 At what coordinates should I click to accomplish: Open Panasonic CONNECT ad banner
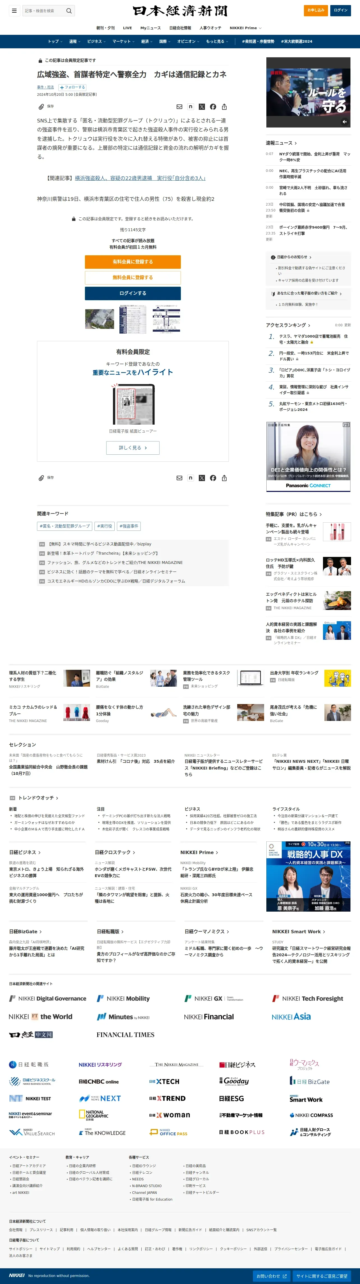pos(308,457)
